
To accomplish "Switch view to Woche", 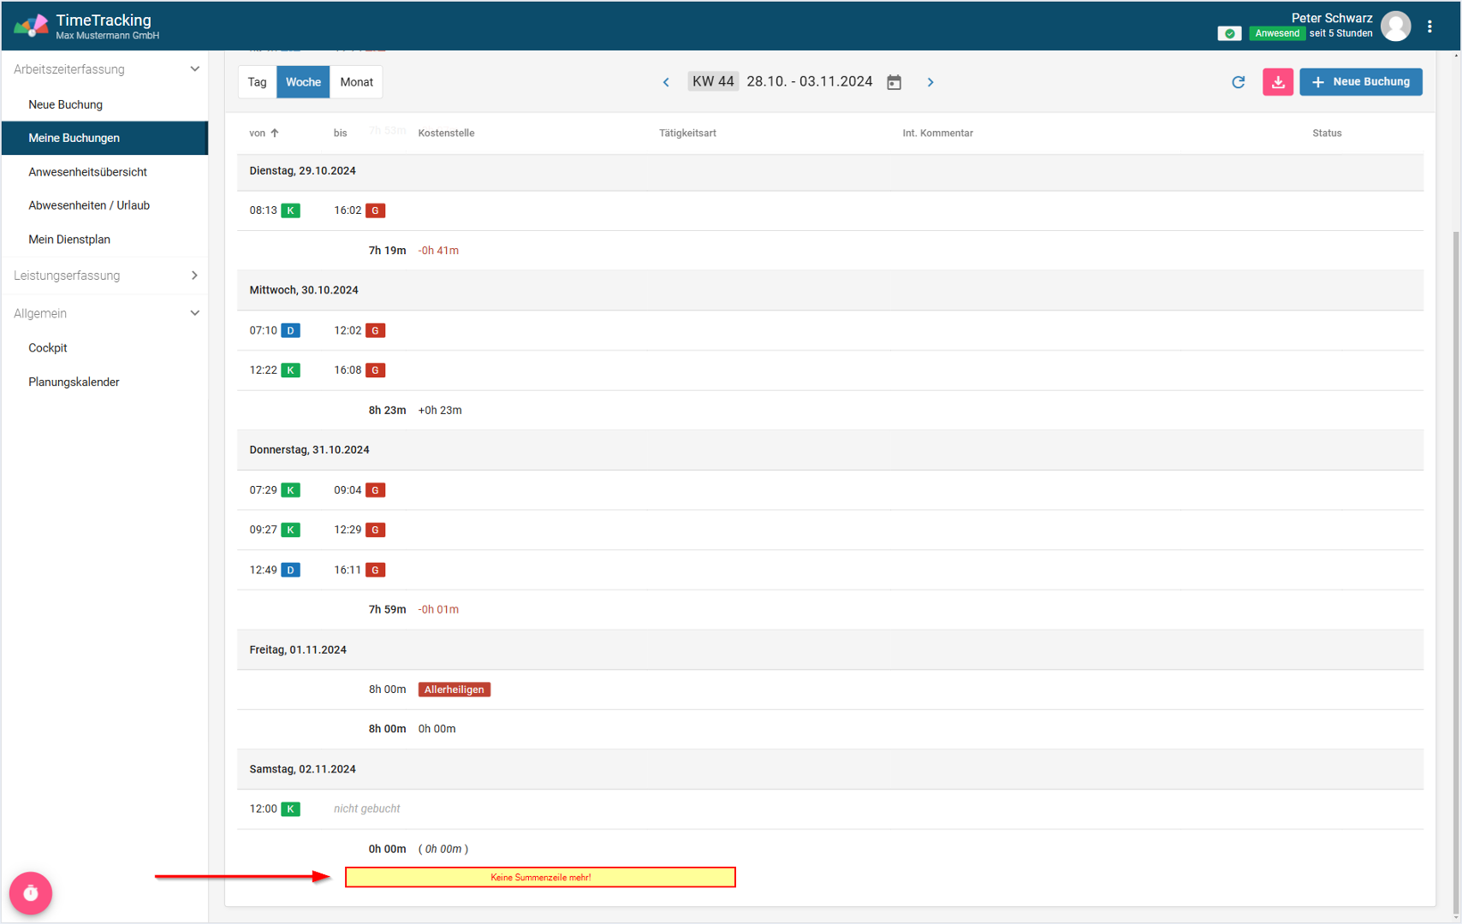I will click(303, 82).
